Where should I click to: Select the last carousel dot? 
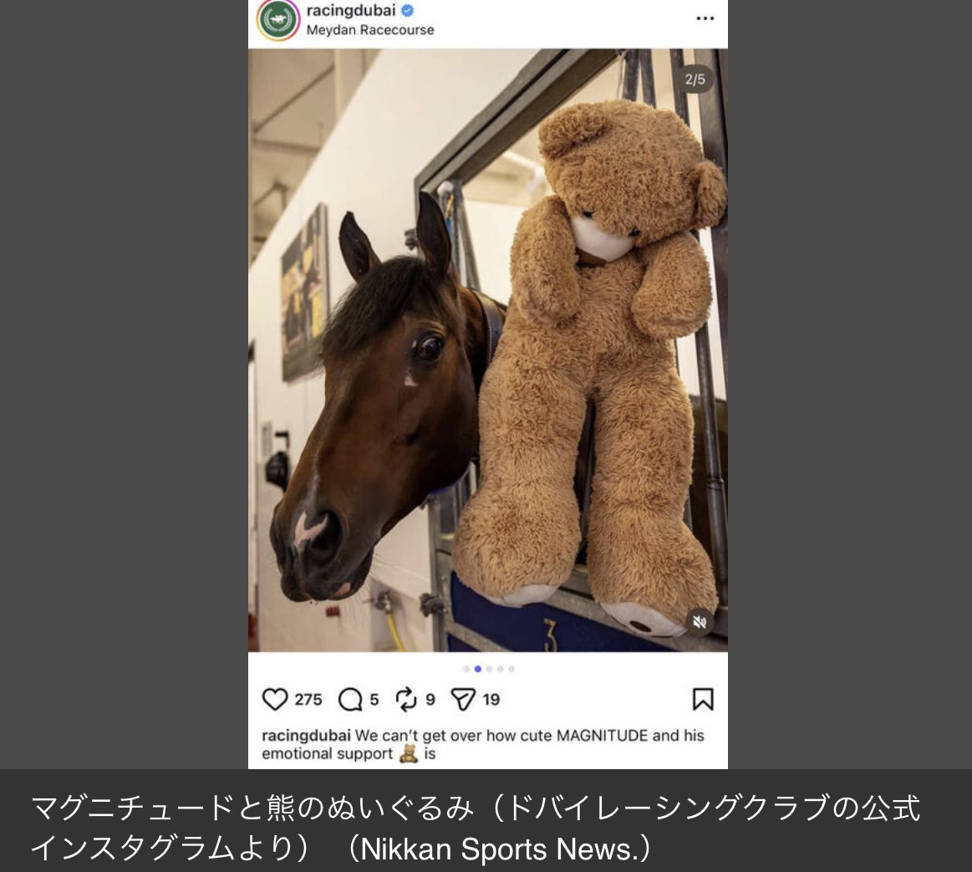pos(511,669)
